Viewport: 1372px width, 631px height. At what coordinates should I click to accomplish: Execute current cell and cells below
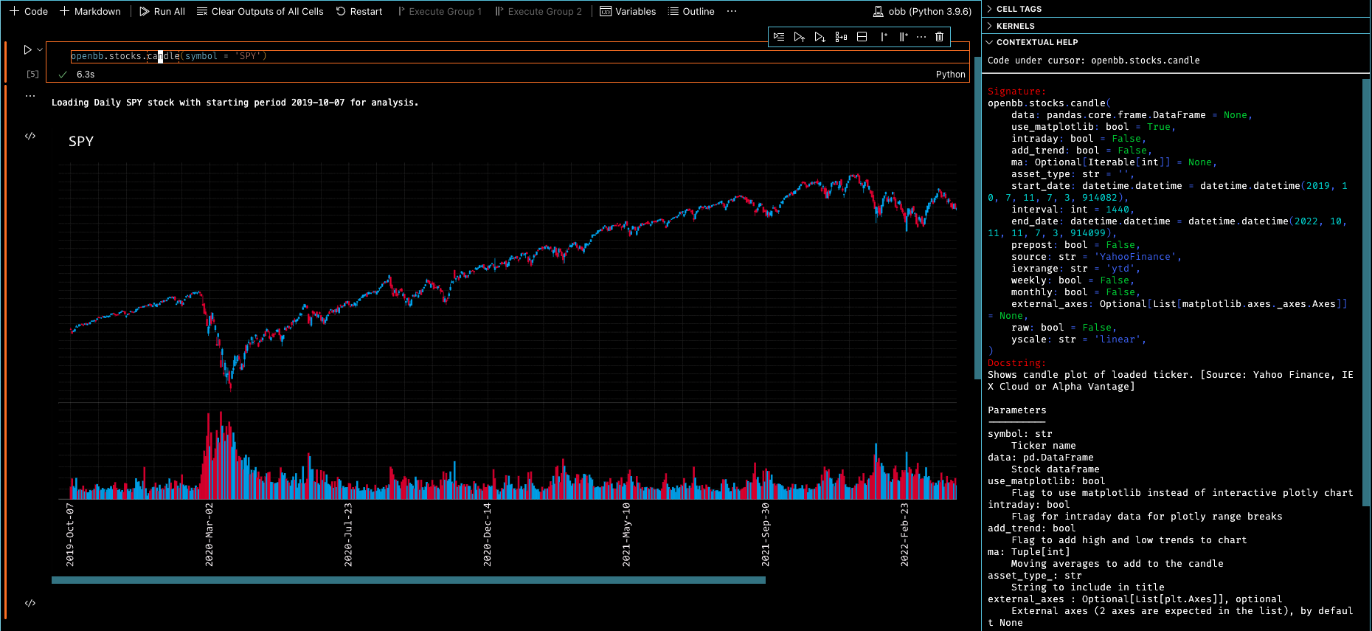pyautogui.click(x=820, y=37)
